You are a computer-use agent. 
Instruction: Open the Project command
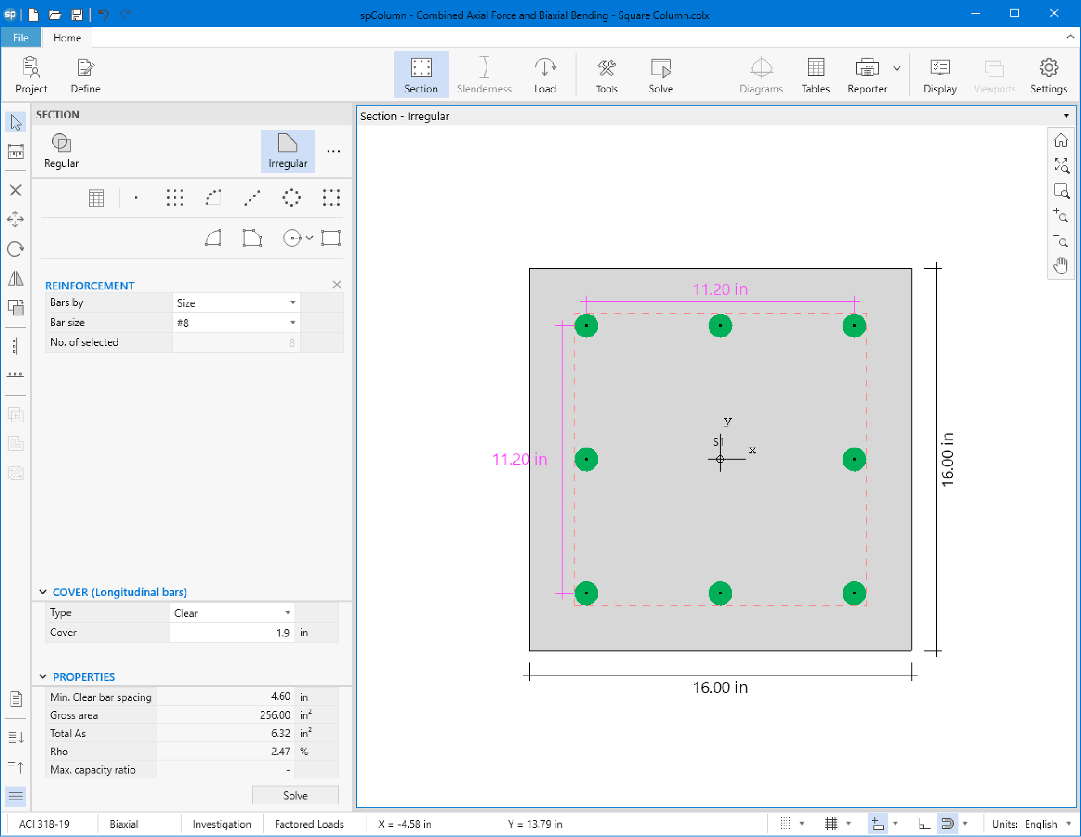click(31, 75)
